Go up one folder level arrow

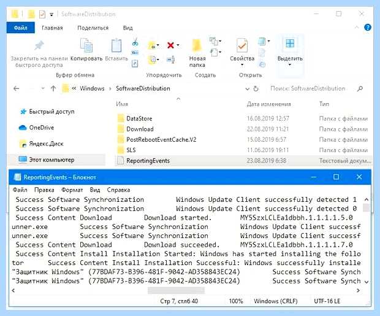(53, 88)
